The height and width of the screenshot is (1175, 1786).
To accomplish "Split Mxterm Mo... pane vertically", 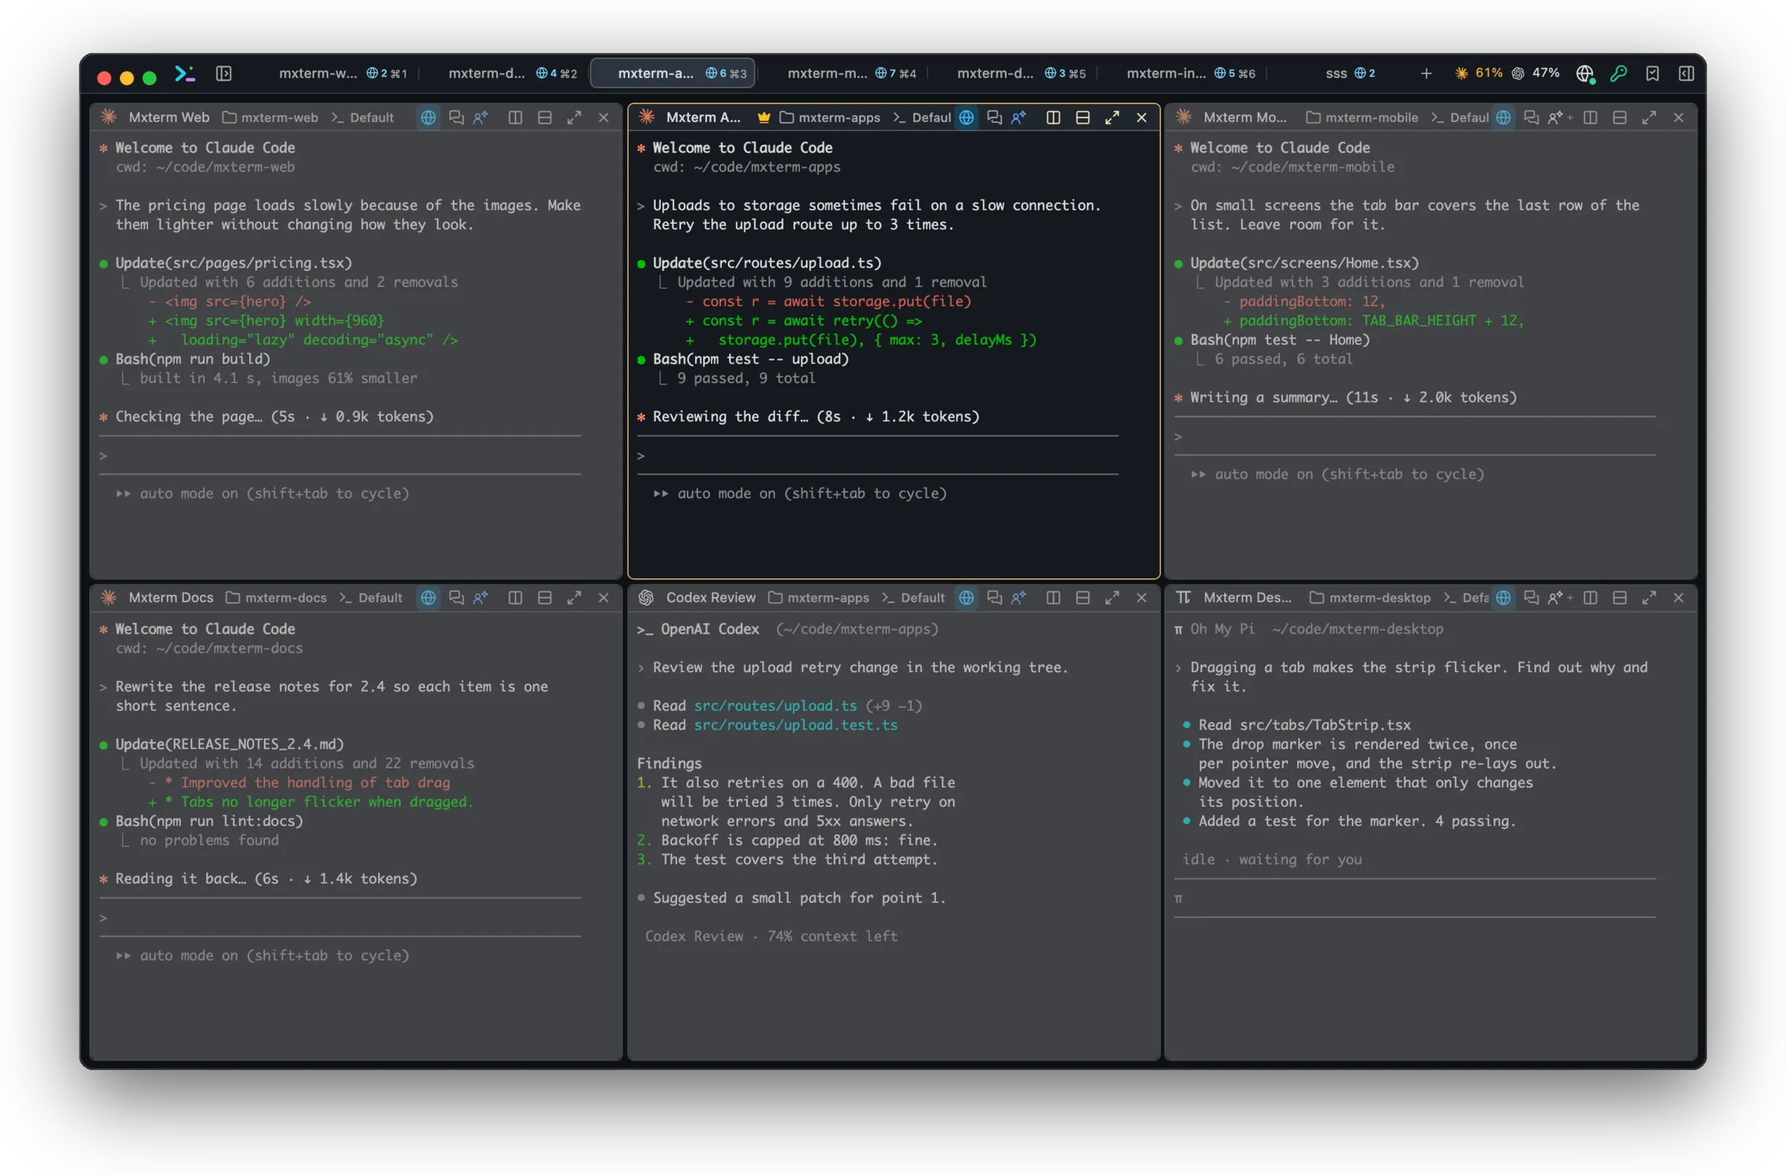I will (1590, 117).
